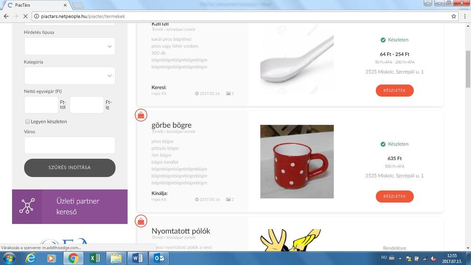Click the red polka dot mug image
Screen dimensions: 471x265
pos(297,161)
